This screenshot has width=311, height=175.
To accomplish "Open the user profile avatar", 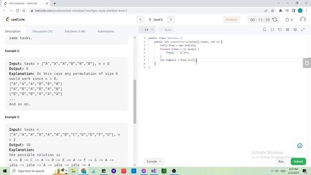I will click(303, 19).
